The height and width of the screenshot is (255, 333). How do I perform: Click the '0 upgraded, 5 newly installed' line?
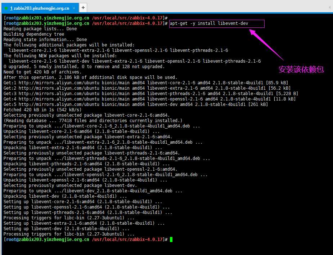(84, 67)
